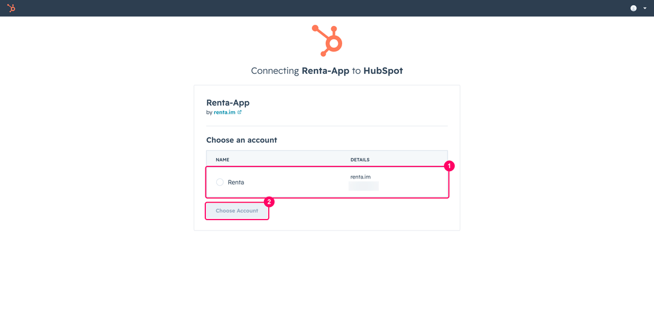Click the HubSpot sprocket logo in top bar

(12, 8)
